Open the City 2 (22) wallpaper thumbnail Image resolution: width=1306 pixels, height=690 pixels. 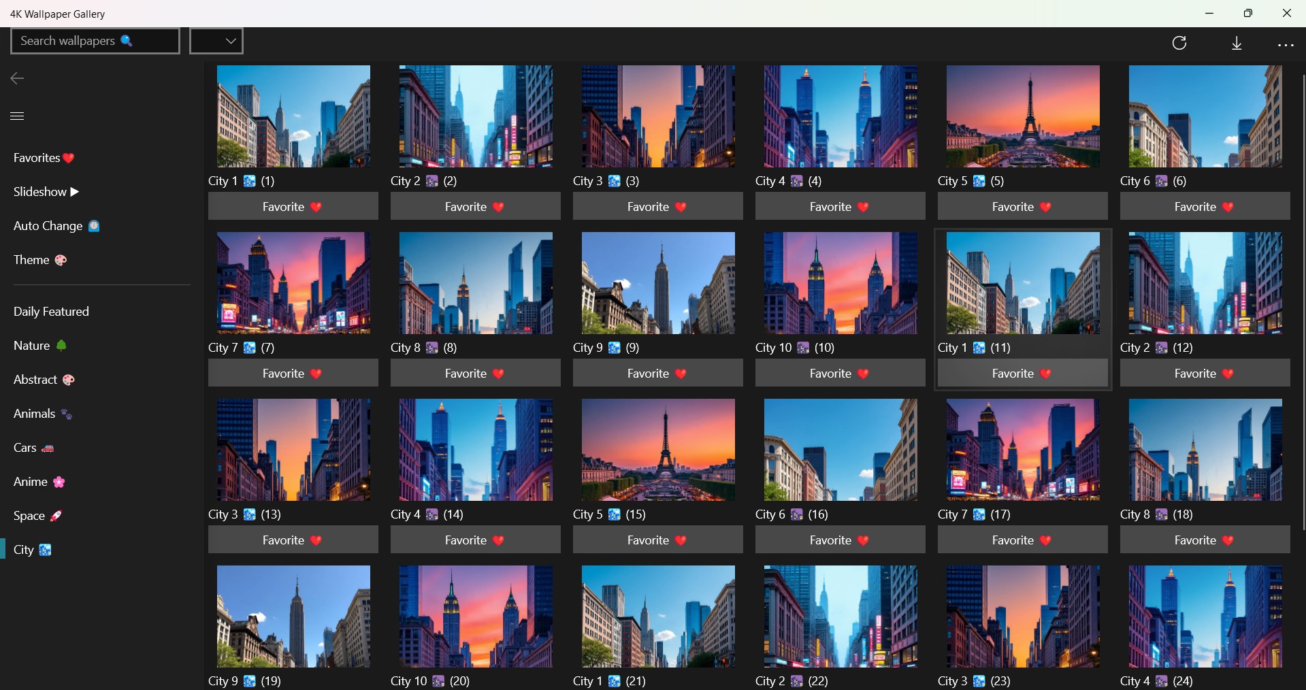pyautogui.click(x=841, y=617)
